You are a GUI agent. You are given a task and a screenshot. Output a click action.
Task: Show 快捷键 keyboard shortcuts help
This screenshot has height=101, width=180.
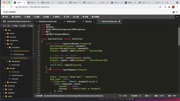click(x=95, y=17)
